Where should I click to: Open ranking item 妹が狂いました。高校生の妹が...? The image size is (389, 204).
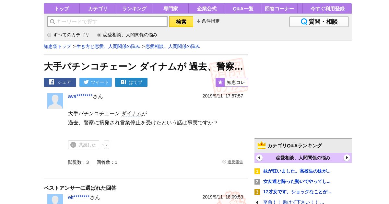(297, 171)
